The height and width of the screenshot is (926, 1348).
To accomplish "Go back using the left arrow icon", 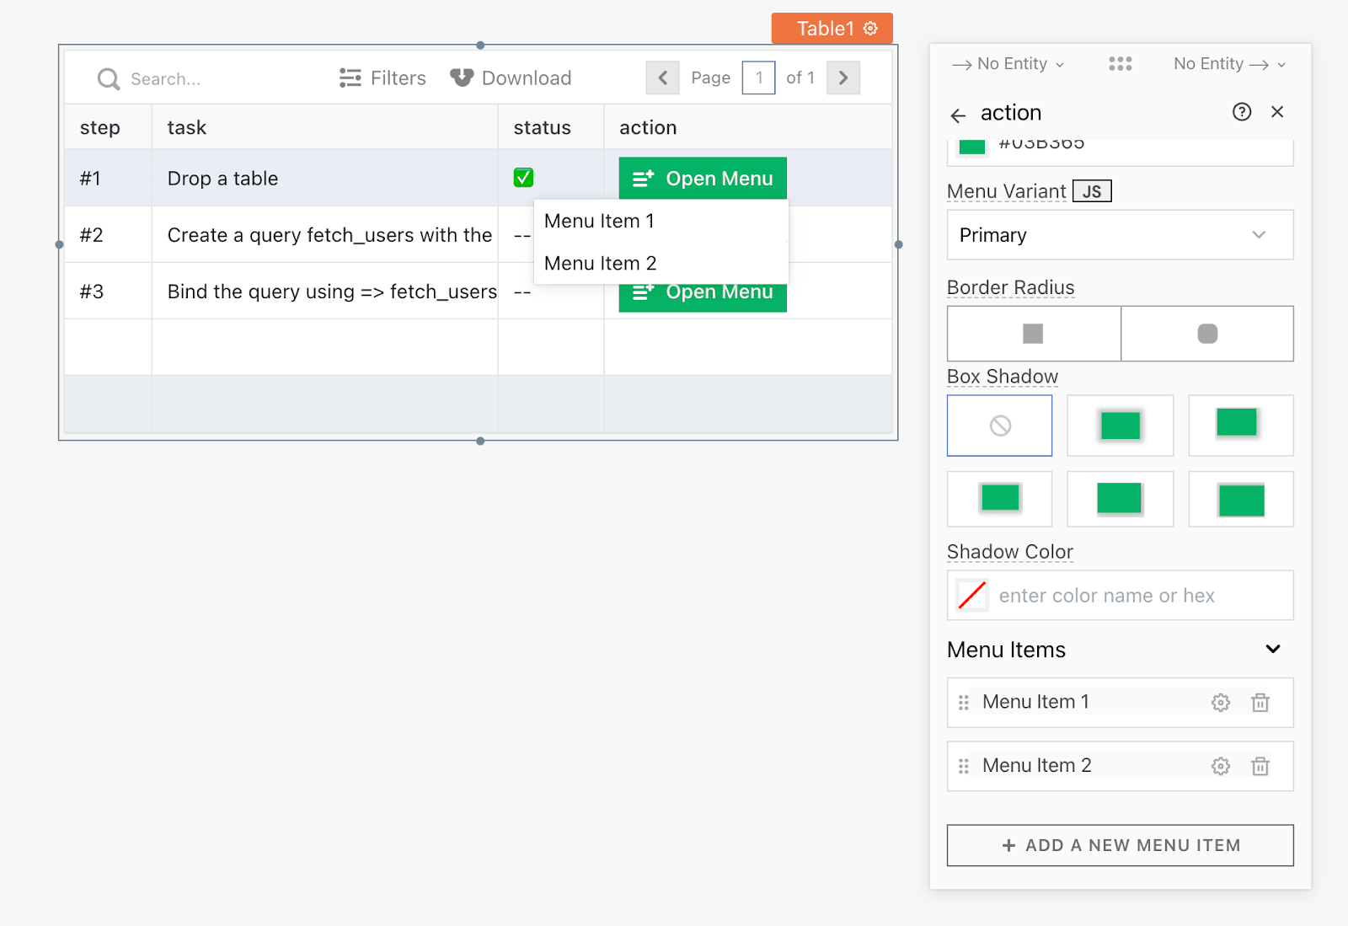I will pos(958,115).
